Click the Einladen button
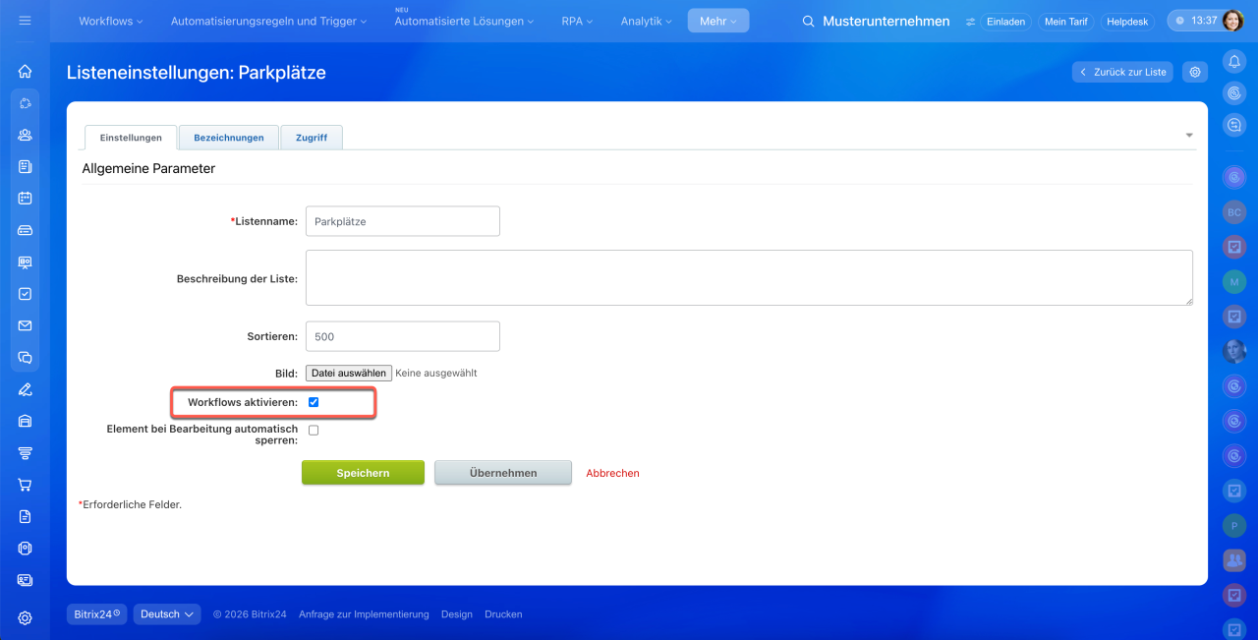Screen dimensions: 1258x640 click(x=1005, y=22)
